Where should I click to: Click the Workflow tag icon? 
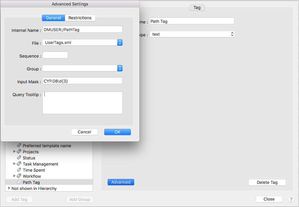coord(19,176)
